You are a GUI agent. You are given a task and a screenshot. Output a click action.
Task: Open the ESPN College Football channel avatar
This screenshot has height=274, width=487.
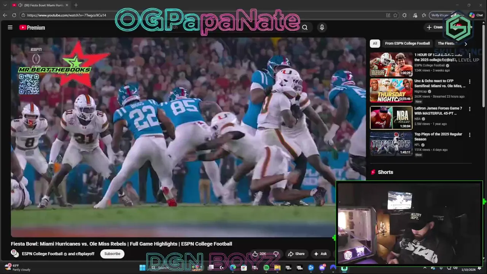pyautogui.click(x=15, y=253)
